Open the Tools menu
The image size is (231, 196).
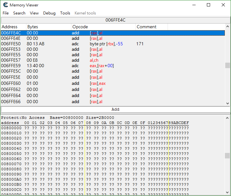pyautogui.click(x=65, y=13)
